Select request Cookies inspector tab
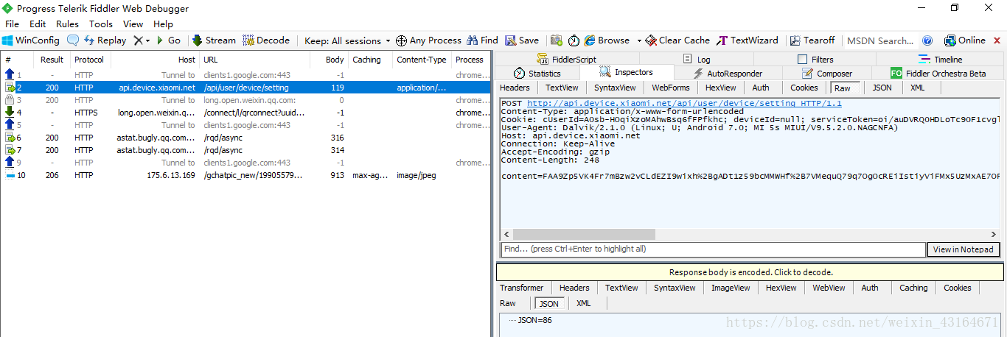The width and height of the screenshot is (1007, 337). click(x=804, y=88)
